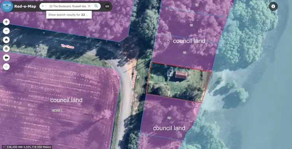
Task: Run search with magnifying glass icon
Action: coord(96,6)
